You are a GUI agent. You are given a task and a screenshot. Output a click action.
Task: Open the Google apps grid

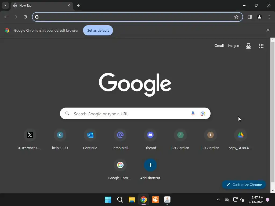(x=261, y=46)
